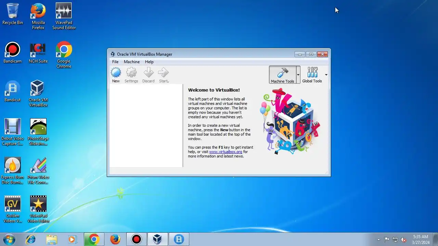Click the muted volume tray icon
Image resolution: width=438 pixels, height=246 pixels.
click(x=403, y=240)
